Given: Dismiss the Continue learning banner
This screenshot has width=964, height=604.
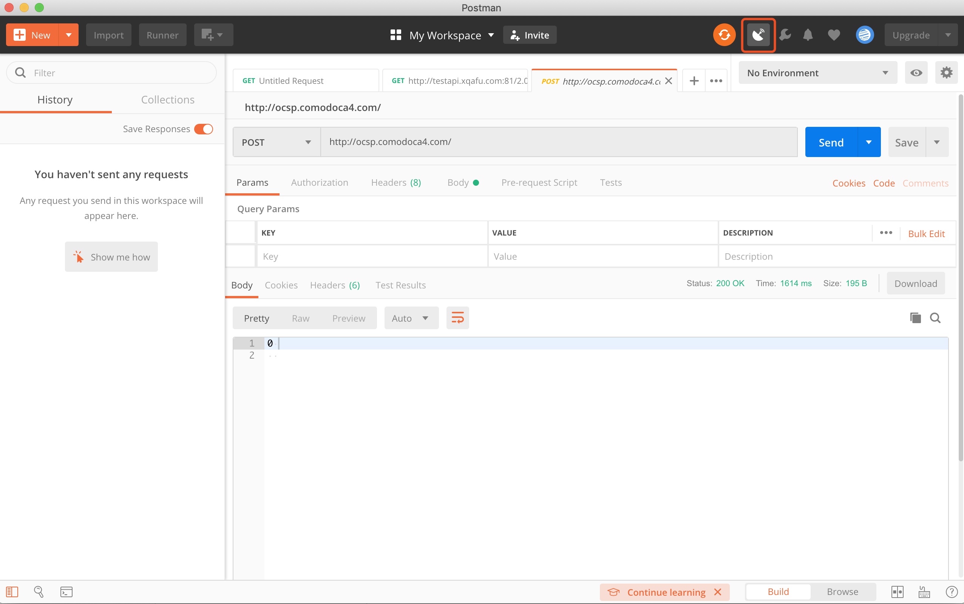Looking at the screenshot, I should pyautogui.click(x=718, y=592).
